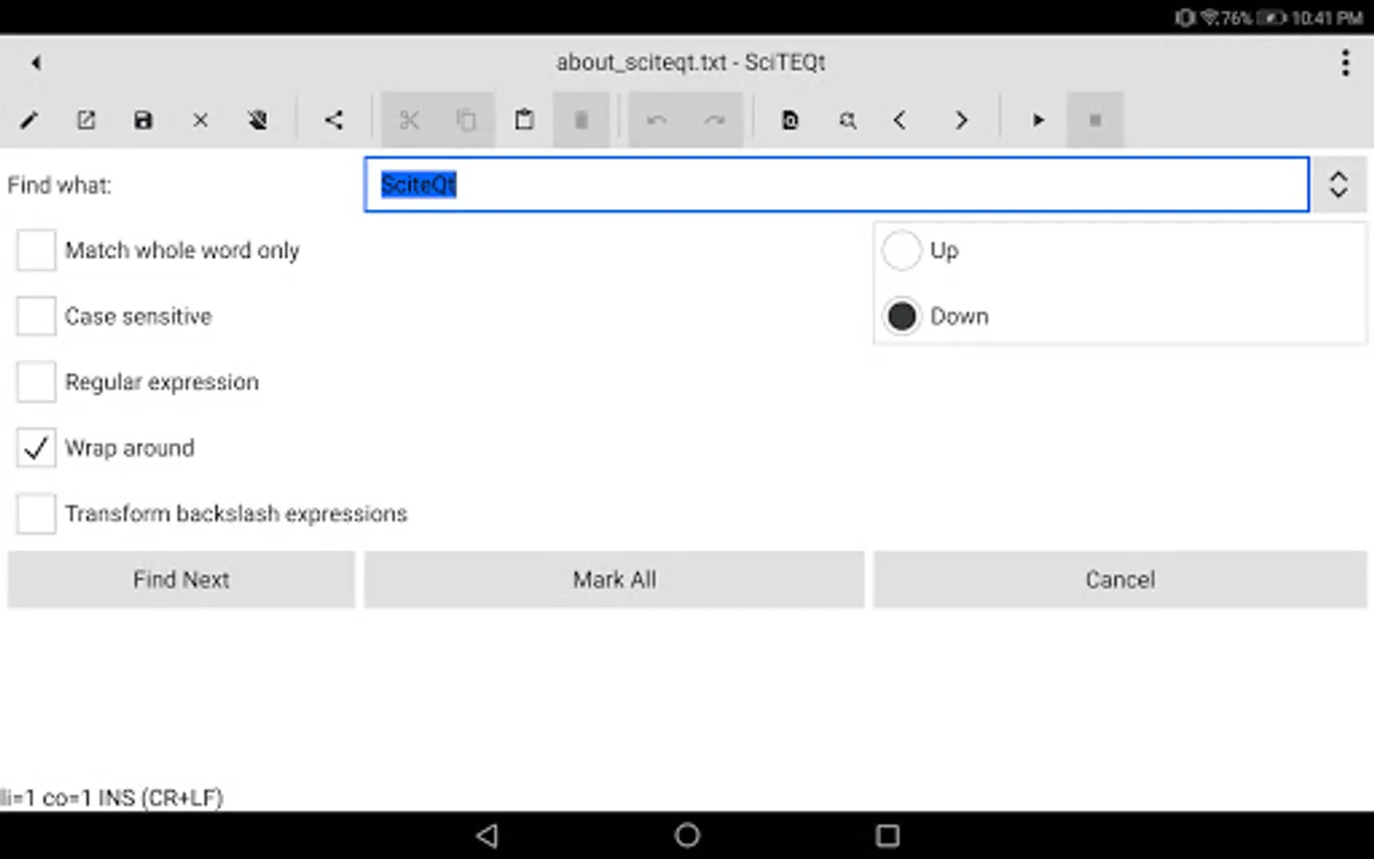
Task: Find next with right chevron
Action: [962, 120]
